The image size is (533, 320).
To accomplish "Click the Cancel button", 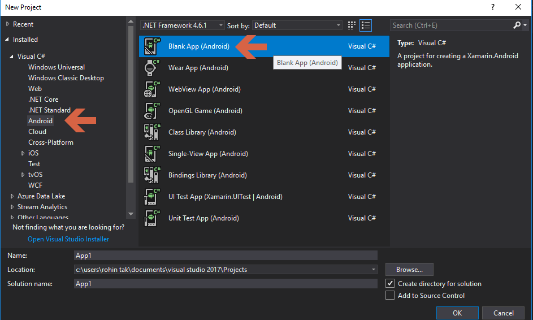I will click(x=504, y=313).
